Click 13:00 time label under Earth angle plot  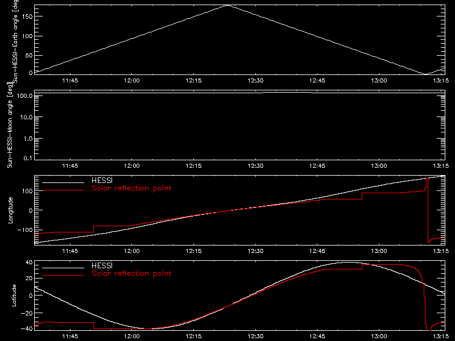click(x=379, y=80)
